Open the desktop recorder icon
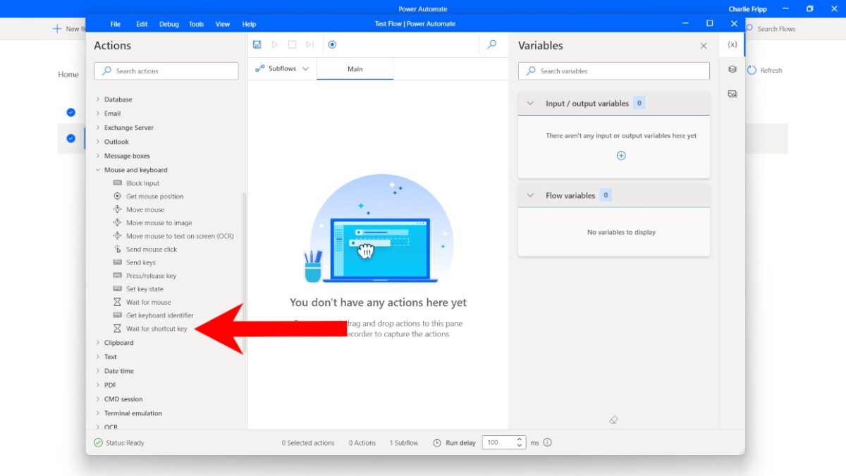Image resolution: width=846 pixels, height=476 pixels. [x=332, y=44]
